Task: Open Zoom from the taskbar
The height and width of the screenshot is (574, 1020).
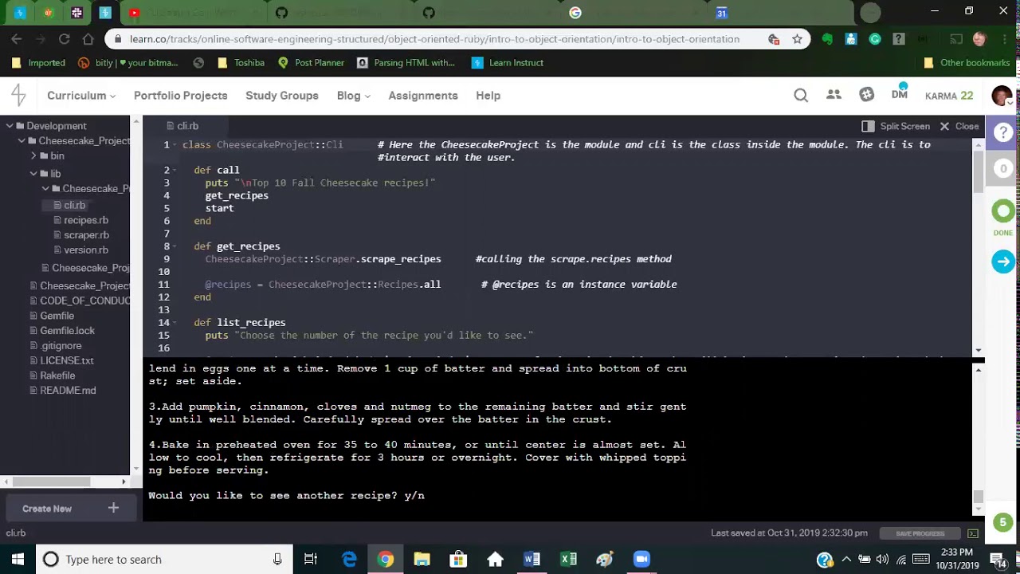Action: coord(641,559)
